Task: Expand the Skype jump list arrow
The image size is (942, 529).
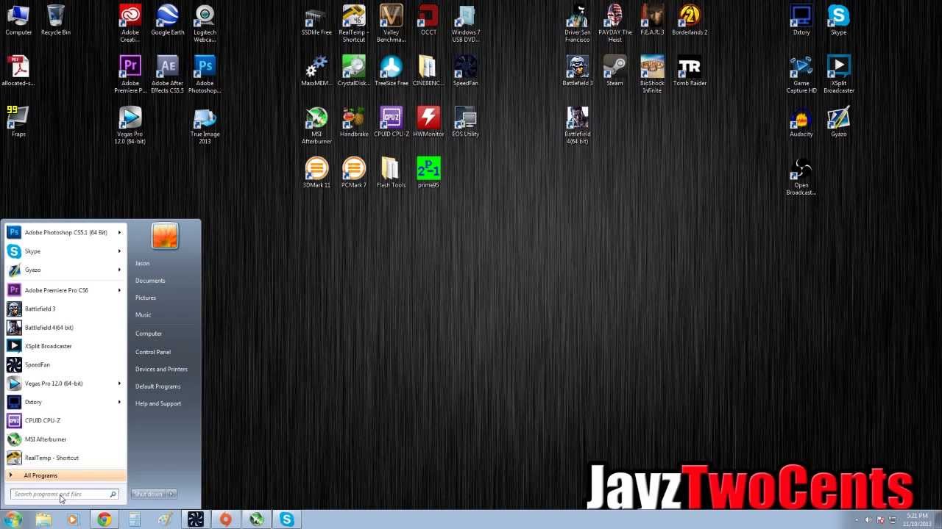Action: pyautogui.click(x=119, y=251)
